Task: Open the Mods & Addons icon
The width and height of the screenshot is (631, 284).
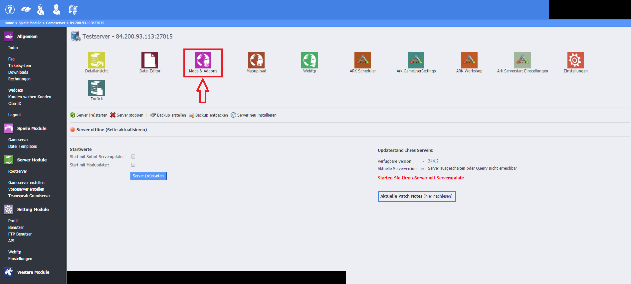Action: click(x=203, y=60)
